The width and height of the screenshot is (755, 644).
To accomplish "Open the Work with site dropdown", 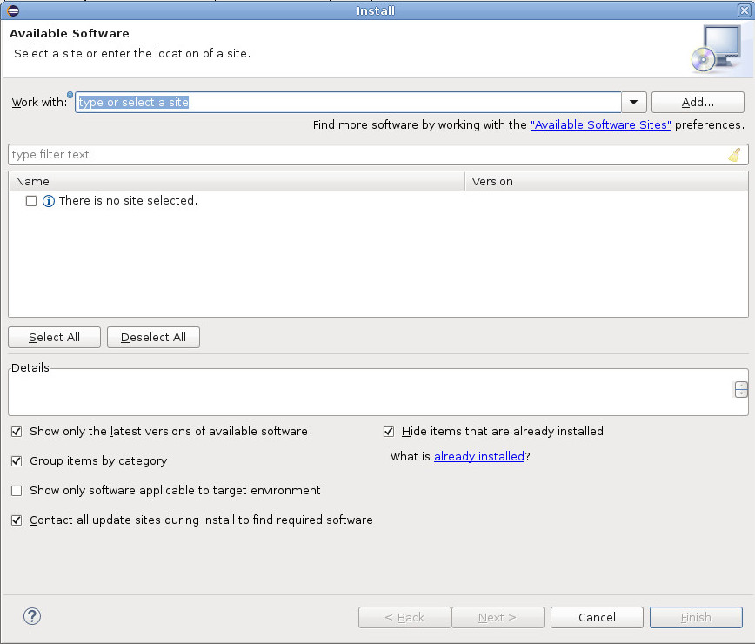I will point(633,102).
